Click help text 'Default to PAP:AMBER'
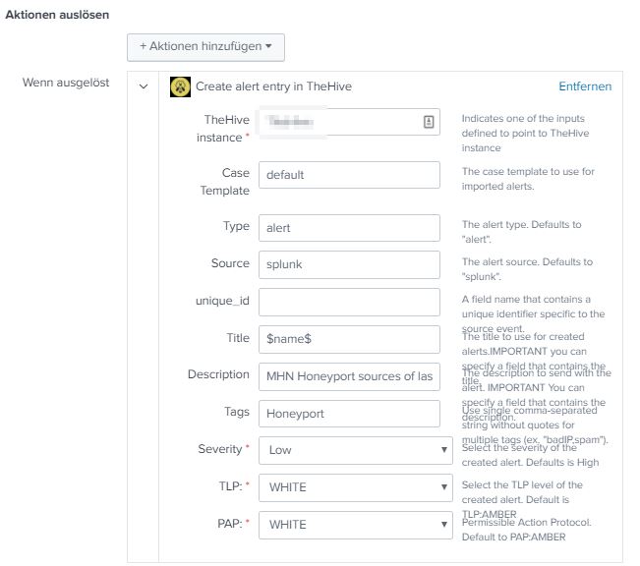 pyautogui.click(x=513, y=538)
